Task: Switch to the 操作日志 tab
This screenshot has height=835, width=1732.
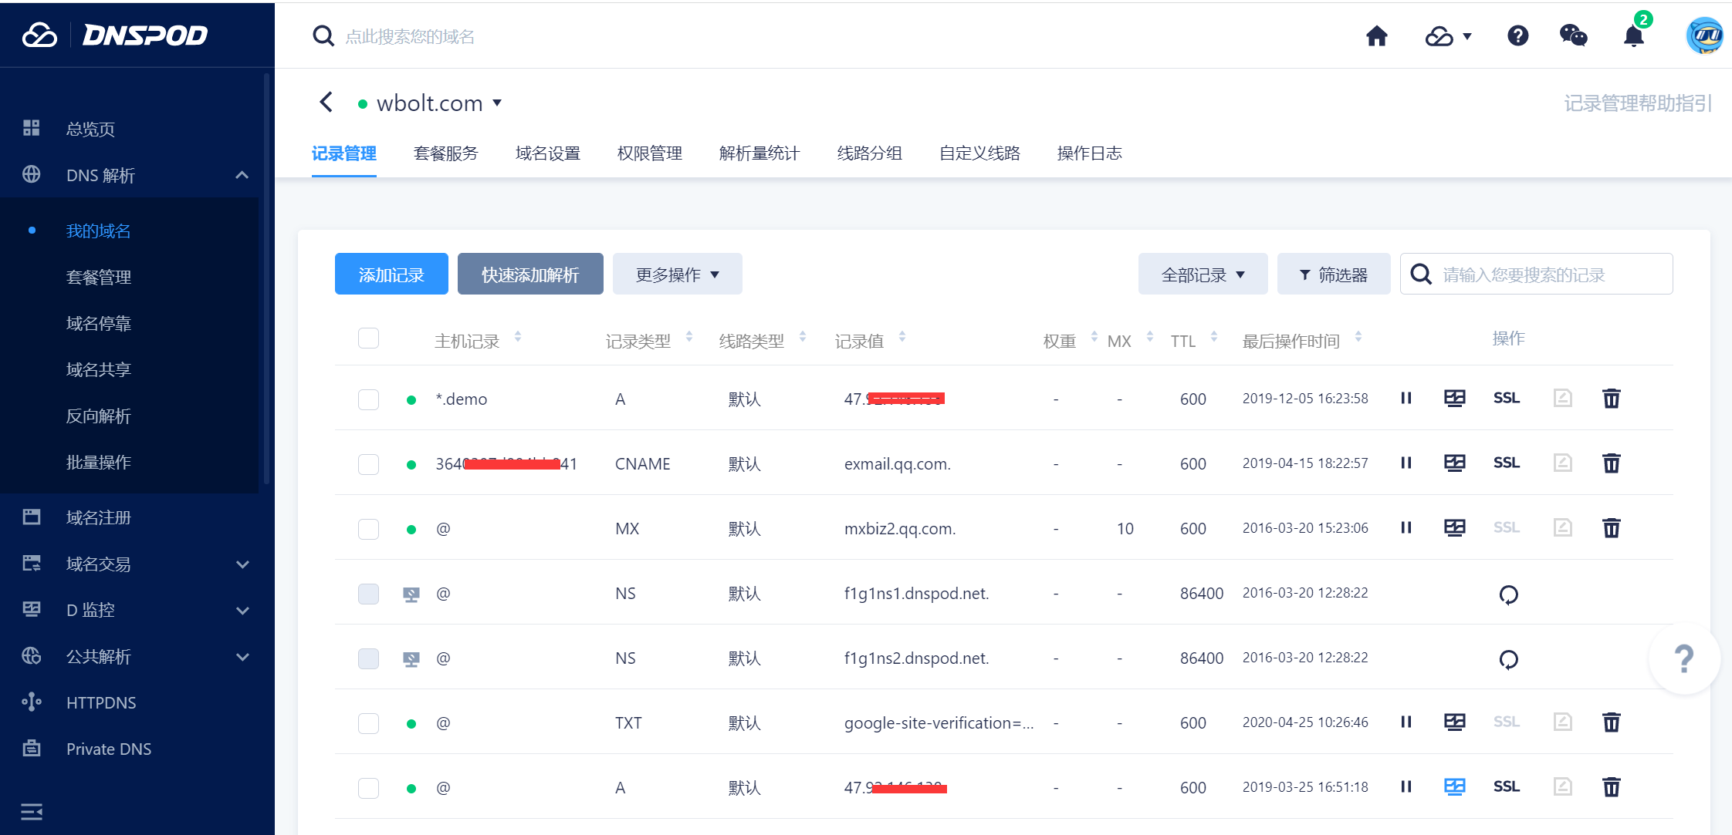Action: [x=1089, y=153]
